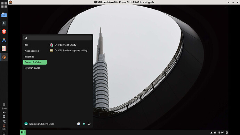Click the rightmost icon in guest taskbar

(x=227, y=133)
